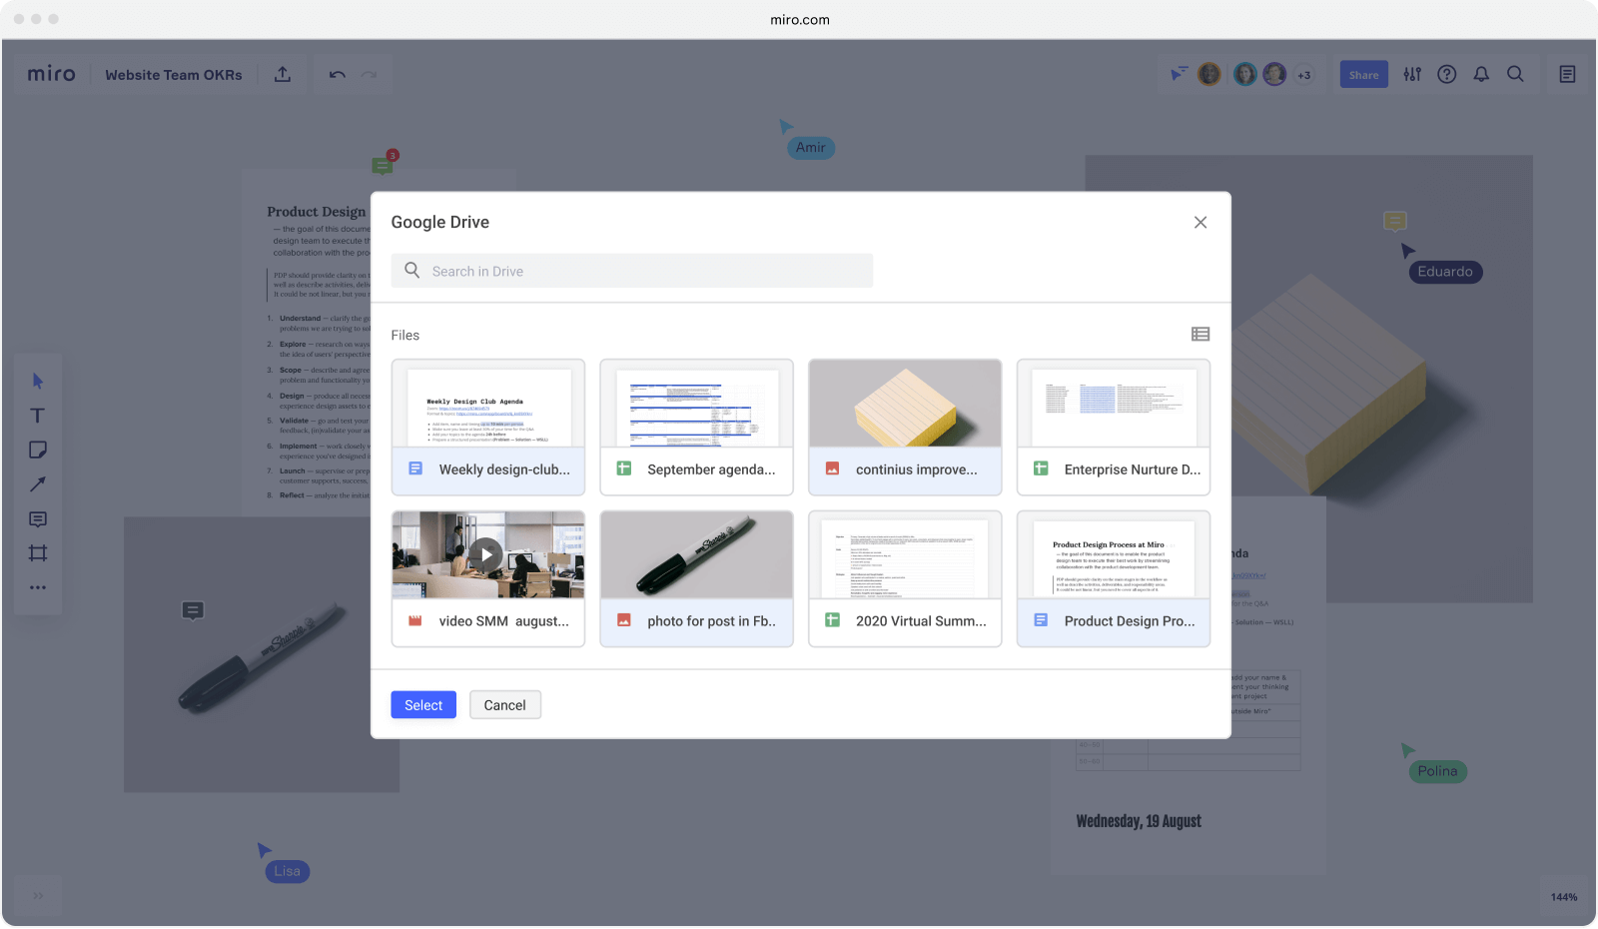Choose the select cursor tool

click(x=38, y=381)
